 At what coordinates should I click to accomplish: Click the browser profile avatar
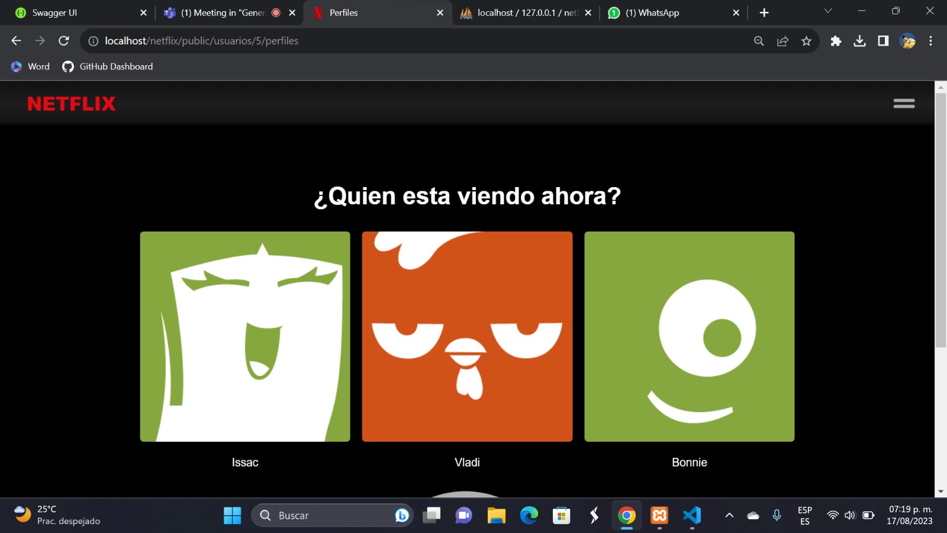907,41
